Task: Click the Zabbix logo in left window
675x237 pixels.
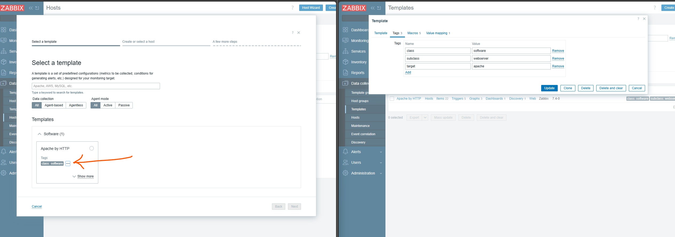Action: [12, 8]
